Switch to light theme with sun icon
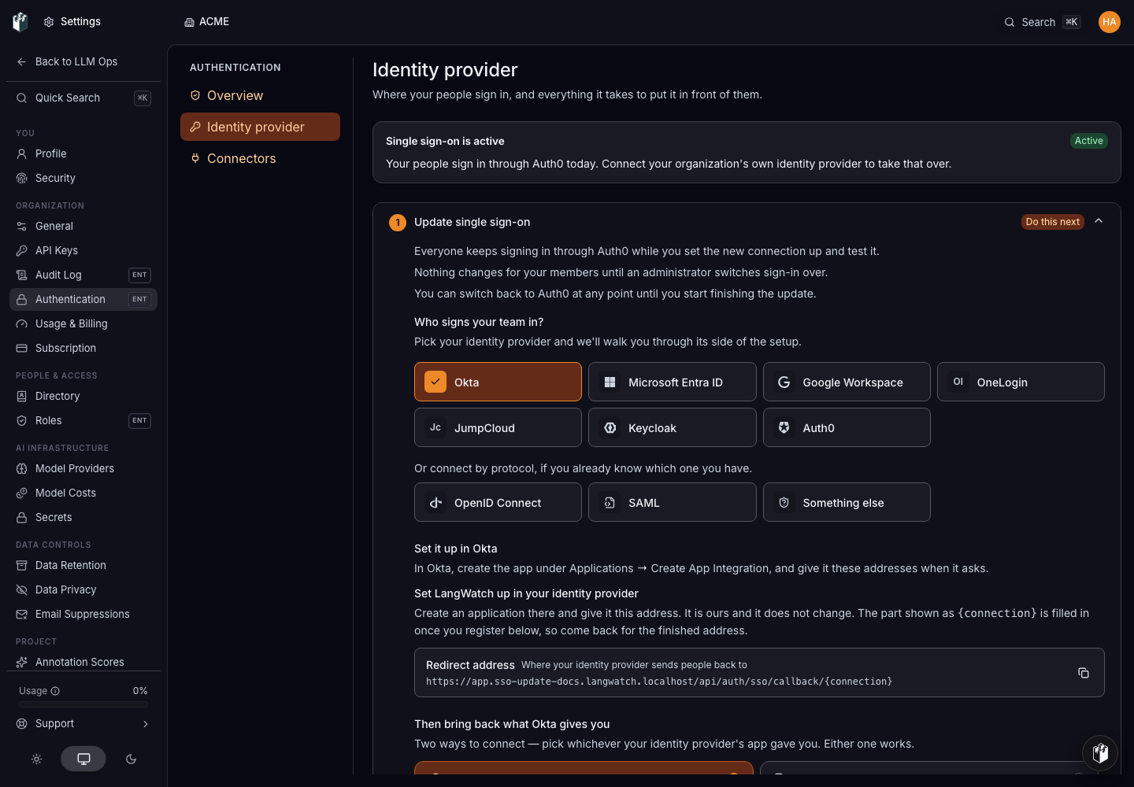Screen dimensions: 1134x787 (36, 759)
